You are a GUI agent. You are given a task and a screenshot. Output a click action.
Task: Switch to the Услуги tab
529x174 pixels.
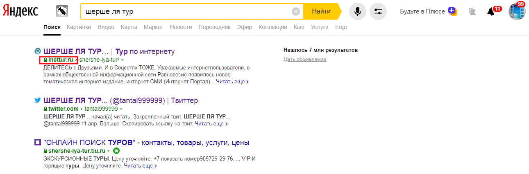320,27
